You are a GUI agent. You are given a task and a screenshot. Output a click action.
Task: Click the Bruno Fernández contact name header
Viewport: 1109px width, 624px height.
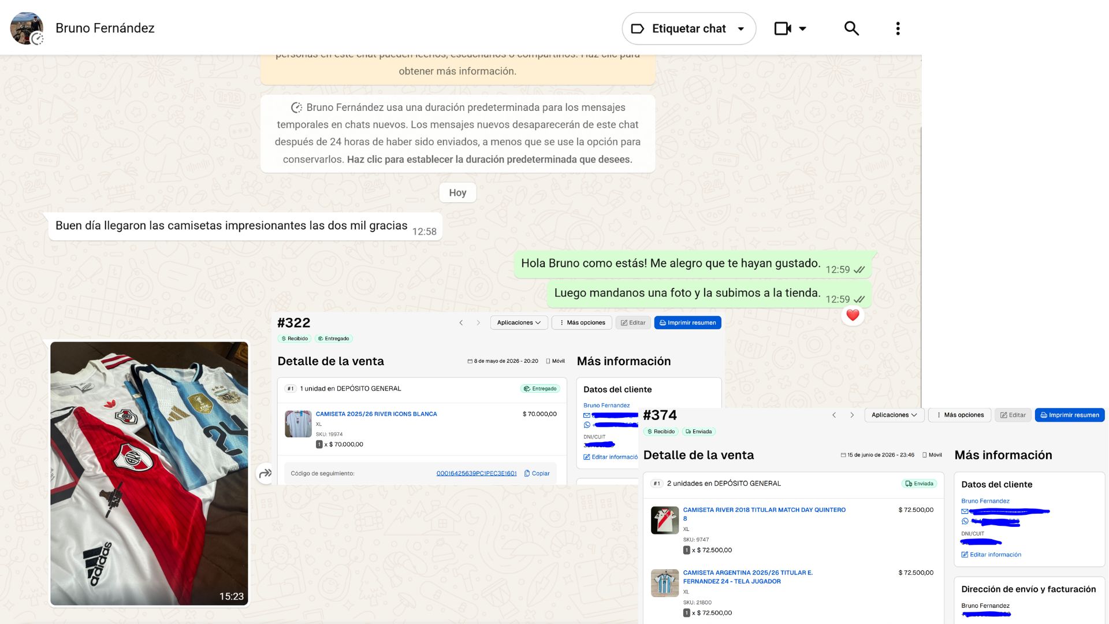click(x=105, y=28)
